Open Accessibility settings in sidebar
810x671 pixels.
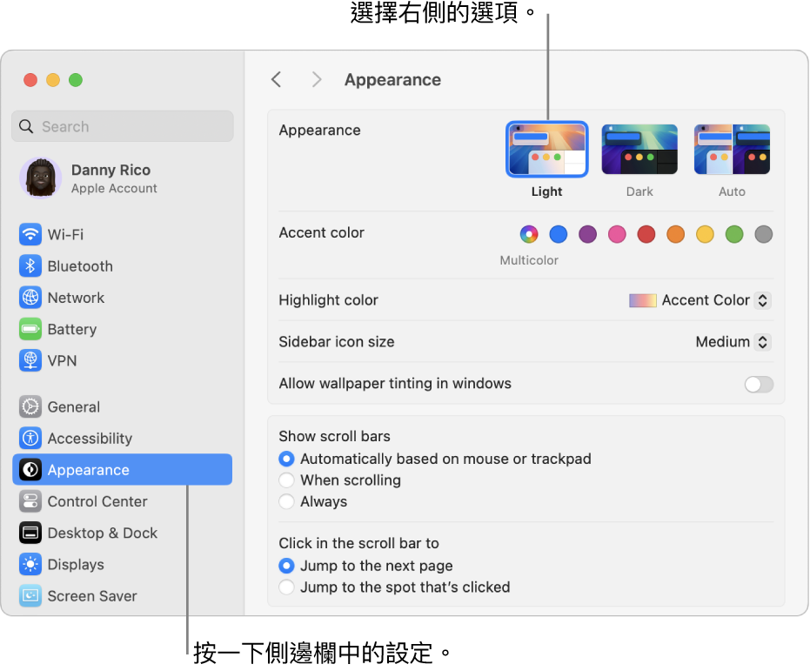pos(123,439)
